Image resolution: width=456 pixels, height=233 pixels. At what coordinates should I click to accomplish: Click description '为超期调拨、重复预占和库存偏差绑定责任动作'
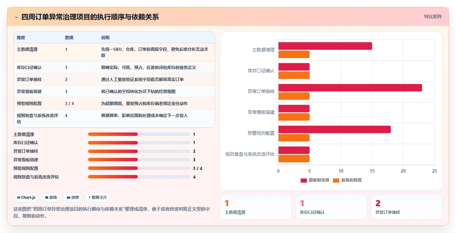(144, 103)
